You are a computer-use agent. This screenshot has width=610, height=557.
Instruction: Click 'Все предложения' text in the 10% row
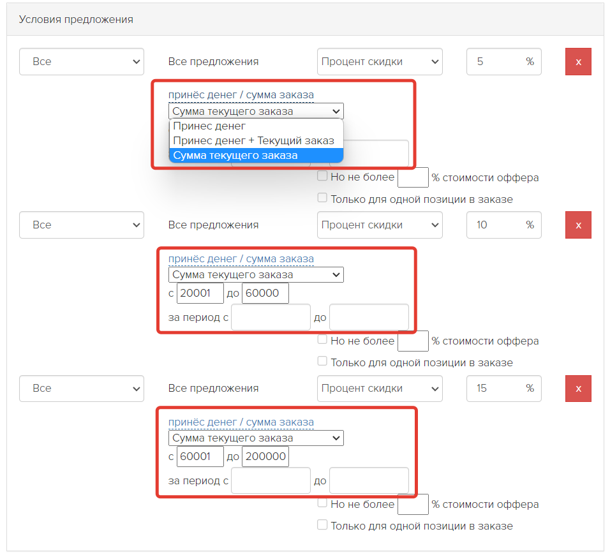(x=213, y=225)
